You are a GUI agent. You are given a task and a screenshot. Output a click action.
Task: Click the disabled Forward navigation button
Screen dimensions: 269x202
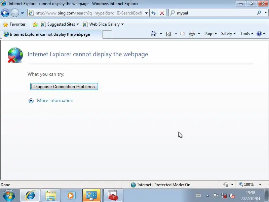point(15,13)
